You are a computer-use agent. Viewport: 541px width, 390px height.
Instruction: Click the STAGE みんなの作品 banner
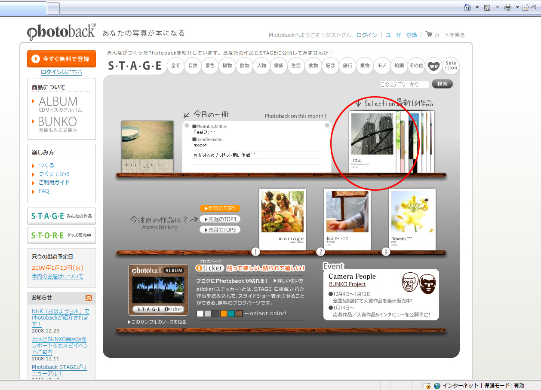click(61, 216)
